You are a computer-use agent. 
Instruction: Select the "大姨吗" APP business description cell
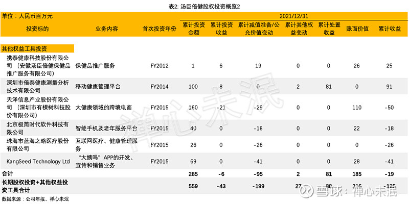click(105, 162)
